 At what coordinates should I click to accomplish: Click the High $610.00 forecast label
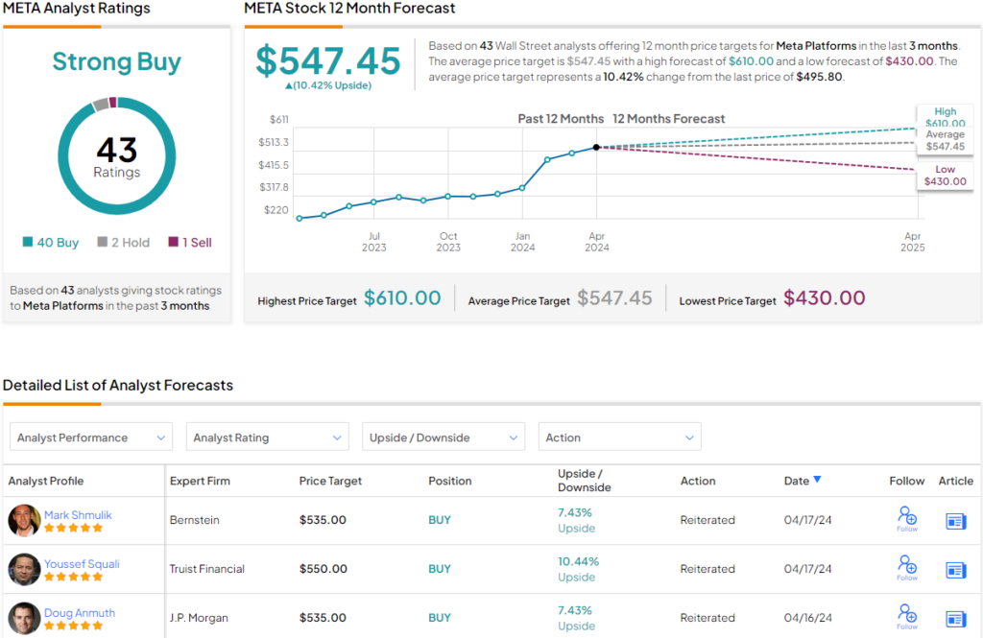click(946, 117)
